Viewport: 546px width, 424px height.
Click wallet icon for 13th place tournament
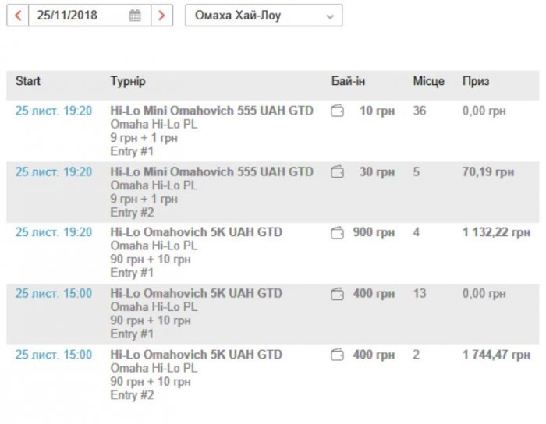[337, 294]
